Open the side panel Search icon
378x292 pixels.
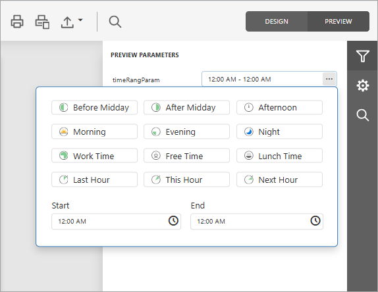[363, 115]
